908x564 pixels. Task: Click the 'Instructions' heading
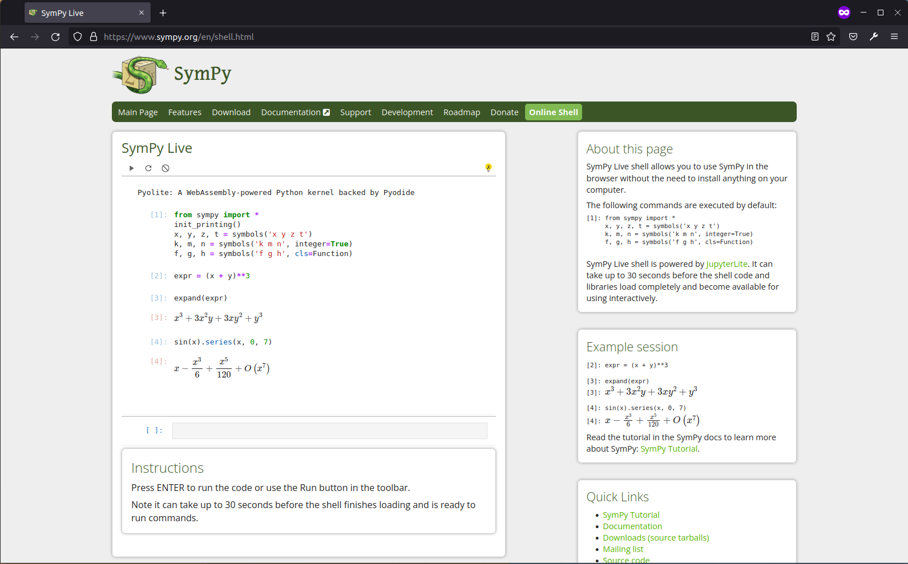[168, 468]
